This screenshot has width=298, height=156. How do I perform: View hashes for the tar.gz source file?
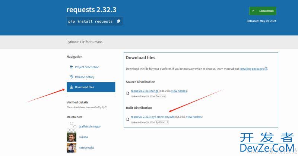179,91
